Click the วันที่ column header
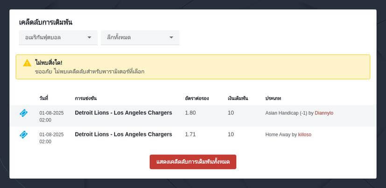This screenshot has width=386, height=188. (x=43, y=98)
